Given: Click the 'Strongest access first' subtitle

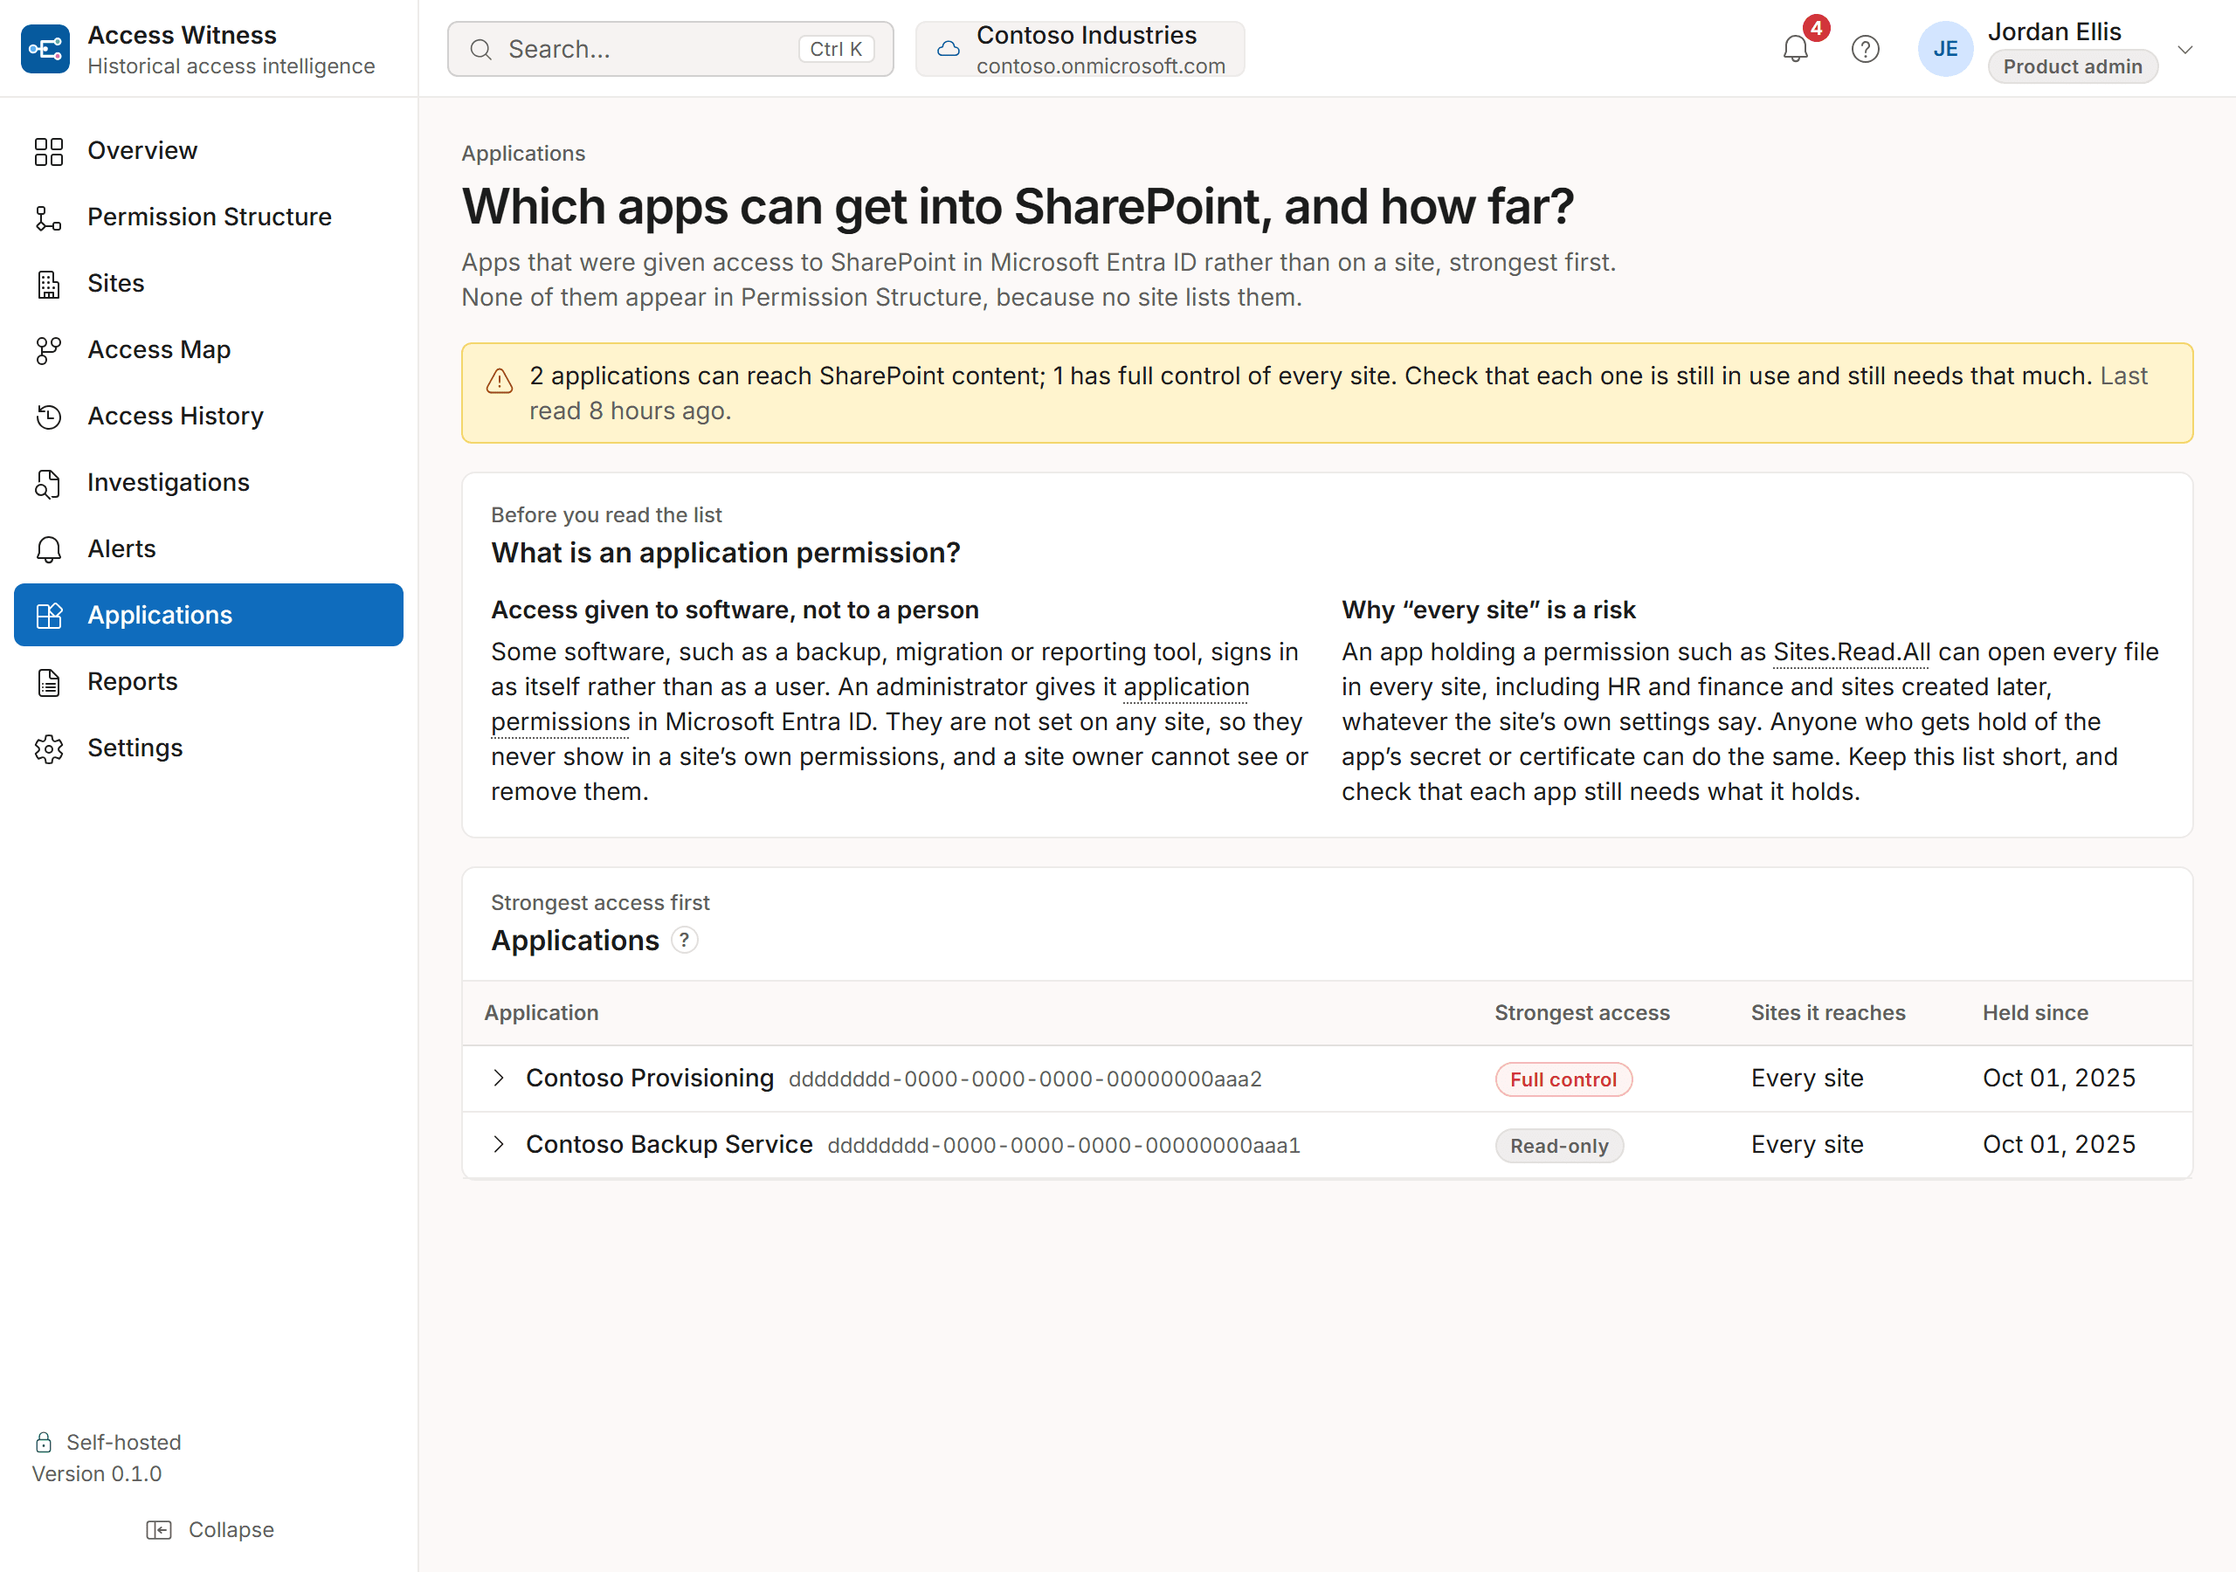Looking at the screenshot, I should click(x=600, y=903).
